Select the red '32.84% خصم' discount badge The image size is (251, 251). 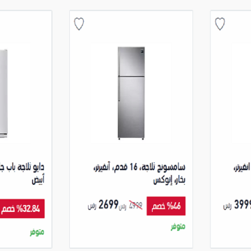[x=22, y=208]
